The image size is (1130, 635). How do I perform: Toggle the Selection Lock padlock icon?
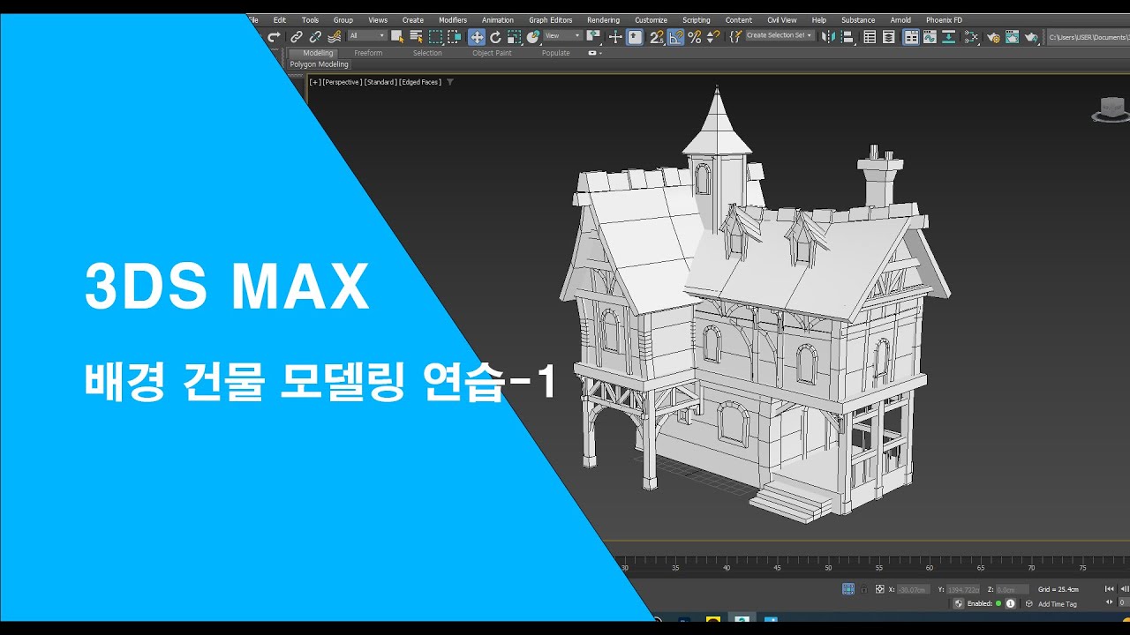point(864,589)
